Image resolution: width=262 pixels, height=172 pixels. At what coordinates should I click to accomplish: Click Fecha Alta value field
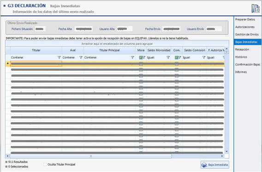pos(83,29)
